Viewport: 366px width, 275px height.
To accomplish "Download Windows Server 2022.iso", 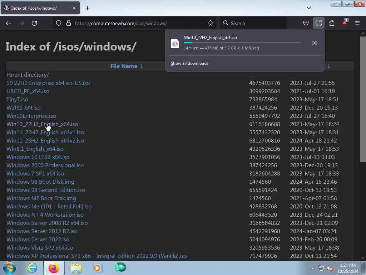I will (38, 240).
